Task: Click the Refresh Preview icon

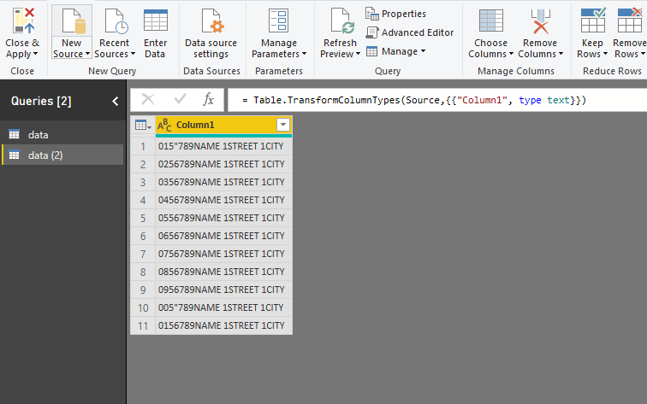Action: click(x=342, y=20)
